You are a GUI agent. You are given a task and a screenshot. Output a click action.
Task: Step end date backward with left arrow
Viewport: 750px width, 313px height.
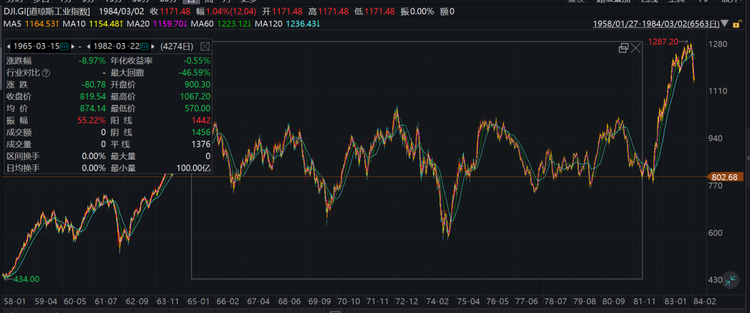[x=89, y=46]
